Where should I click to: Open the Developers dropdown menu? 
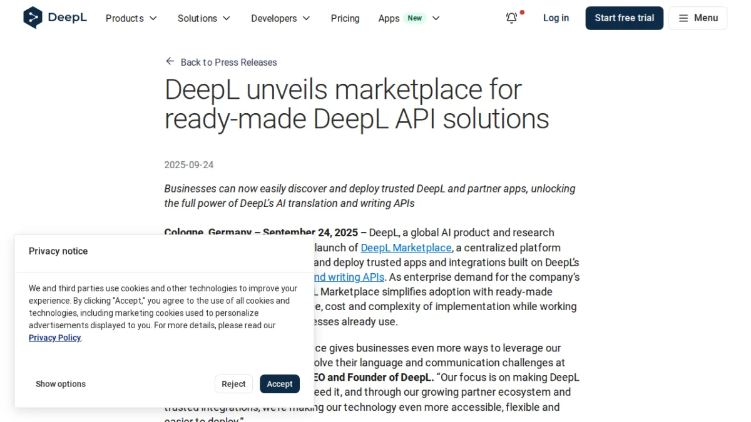click(x=281, y=18)
